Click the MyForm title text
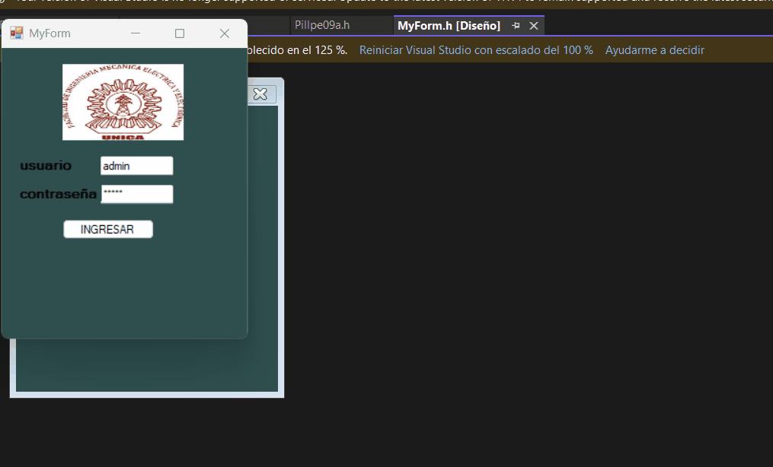 click(50, 33)
